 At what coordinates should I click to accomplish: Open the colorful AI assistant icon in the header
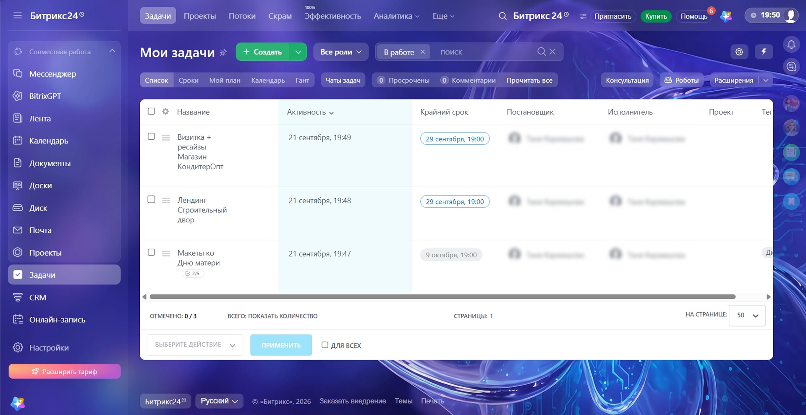click(x=726, y=16)
